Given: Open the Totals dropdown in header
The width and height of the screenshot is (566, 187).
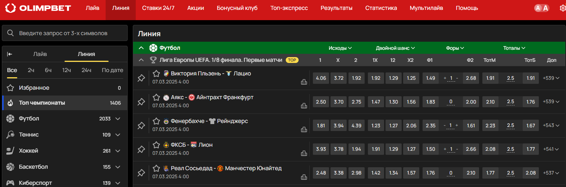Looking at the screenshot, I should click(x=514, y=48).
